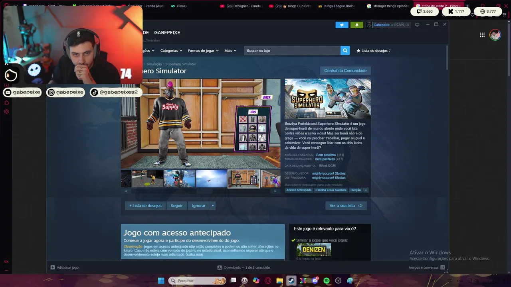
Task: Open OBS Studio from taskbar
Action: click(x=338, y=281)
